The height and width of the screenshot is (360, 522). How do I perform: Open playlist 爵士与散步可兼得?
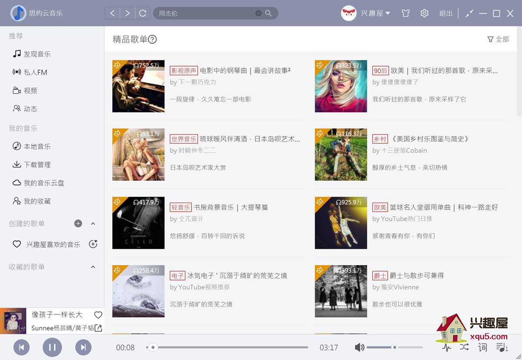point(417,275)
